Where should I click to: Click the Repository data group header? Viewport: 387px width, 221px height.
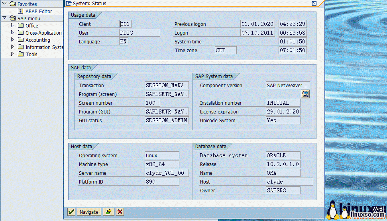94,76
